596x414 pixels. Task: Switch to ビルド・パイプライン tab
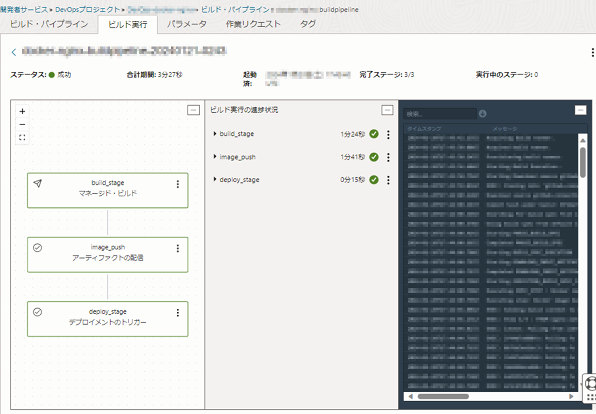pyautogui.click(x=49, y=24)
